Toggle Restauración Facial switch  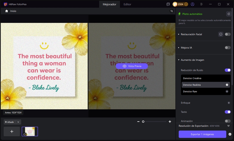(x=228, y=34)
